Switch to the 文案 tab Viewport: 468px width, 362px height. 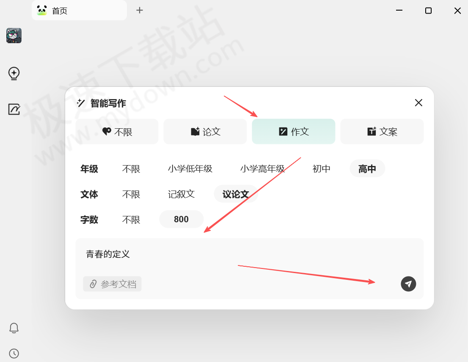(x=382, y=132)
